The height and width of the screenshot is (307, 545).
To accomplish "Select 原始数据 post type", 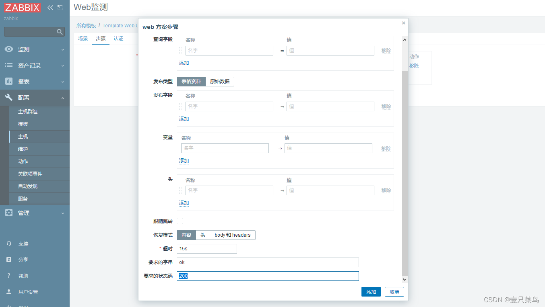I will 220,82.
